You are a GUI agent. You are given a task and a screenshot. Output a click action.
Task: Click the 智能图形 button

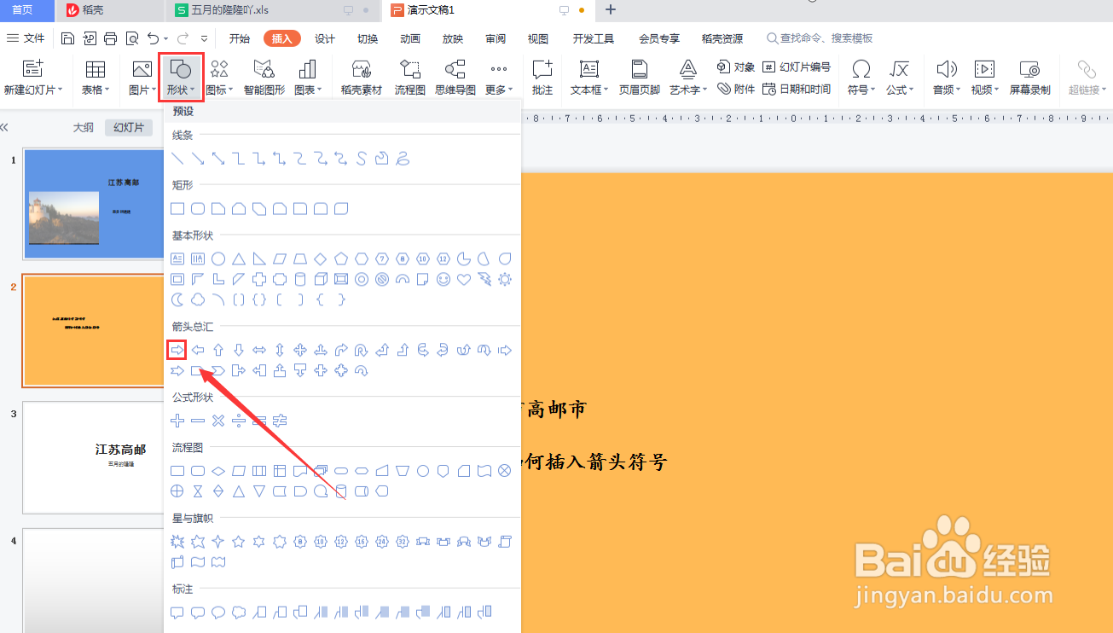coord(264,78)
